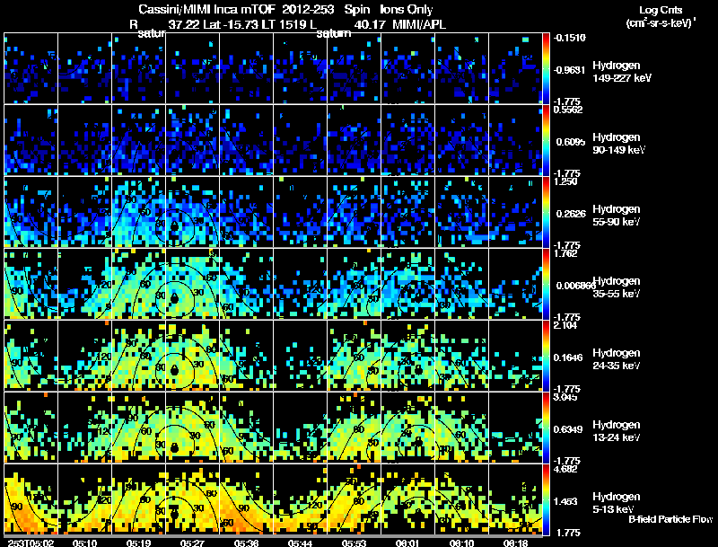Click the 1.250 colorbar value
Image resolution: width=718 pixels, height=547 pixels.
pyautogui.click(x=565, y=181)
